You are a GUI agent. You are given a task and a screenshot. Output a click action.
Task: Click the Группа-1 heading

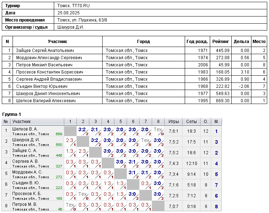11,114
